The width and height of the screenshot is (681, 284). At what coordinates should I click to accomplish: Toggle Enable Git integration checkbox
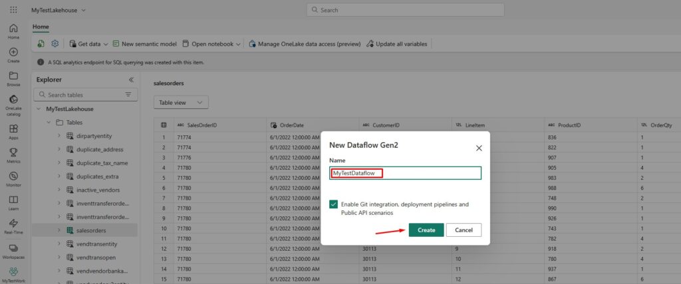[x=334, y=204]
